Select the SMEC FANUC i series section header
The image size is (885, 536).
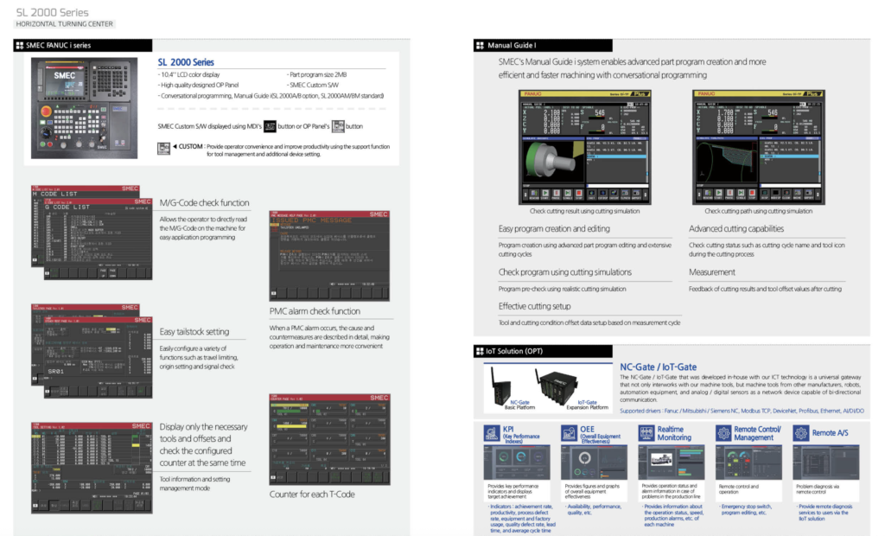82,45
